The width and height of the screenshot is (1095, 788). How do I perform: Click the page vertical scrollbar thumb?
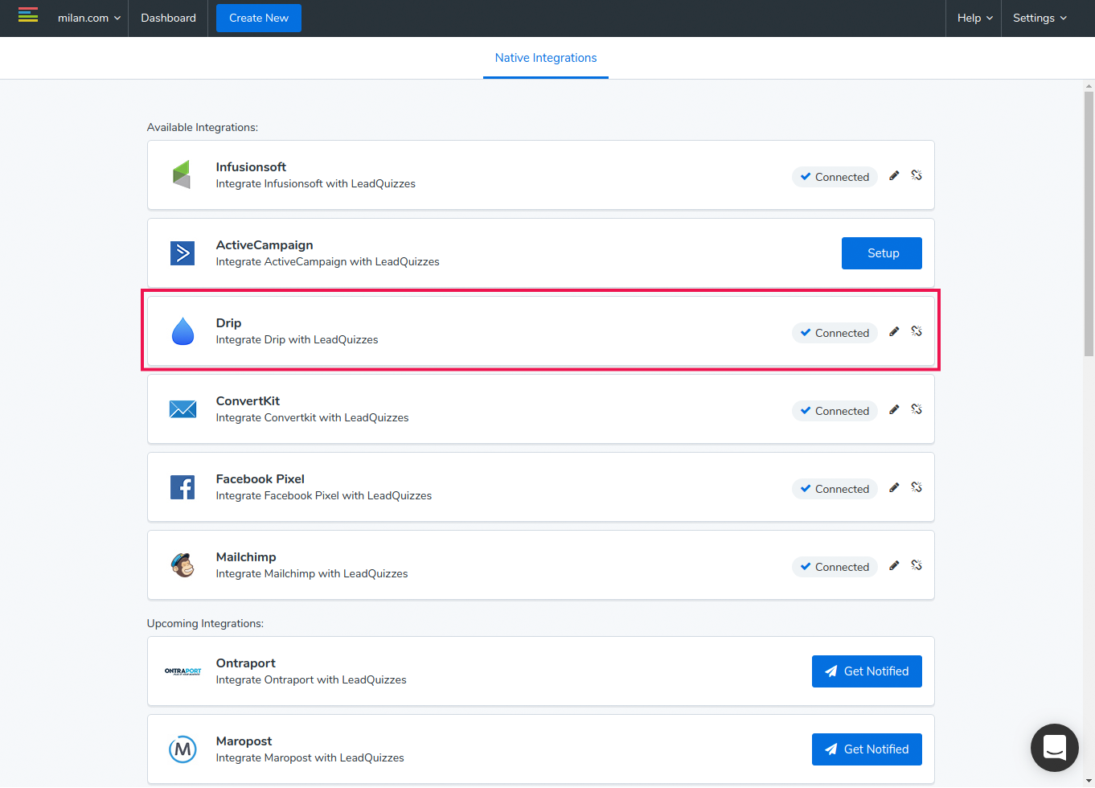[1089, 223]
